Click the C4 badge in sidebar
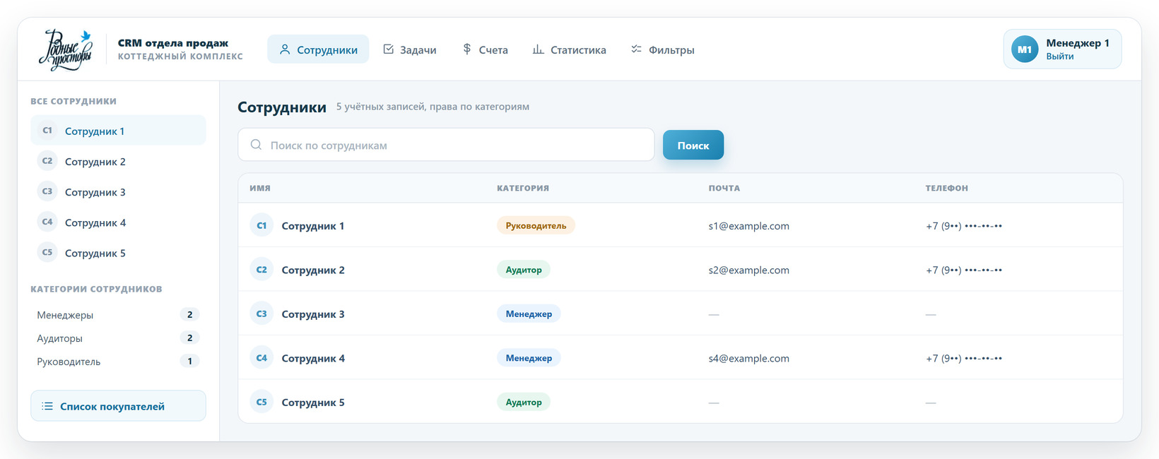Image resolution: width=1159 pixels, height=459 pixels. 47,222
